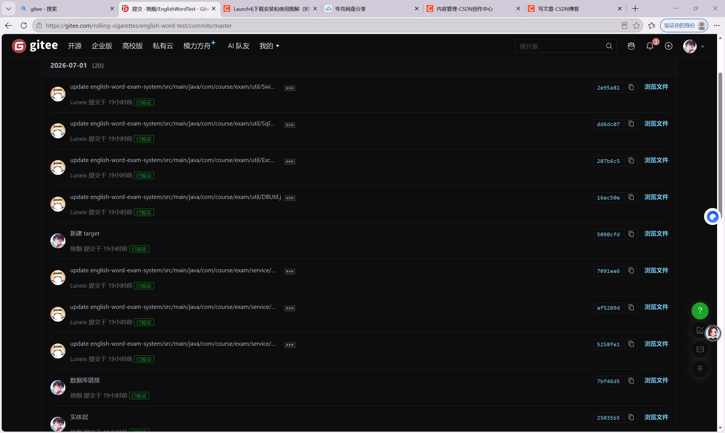Copy commit hash dd6dc07
This screenshot has width=725, height=433.
[x=631, y=124]
